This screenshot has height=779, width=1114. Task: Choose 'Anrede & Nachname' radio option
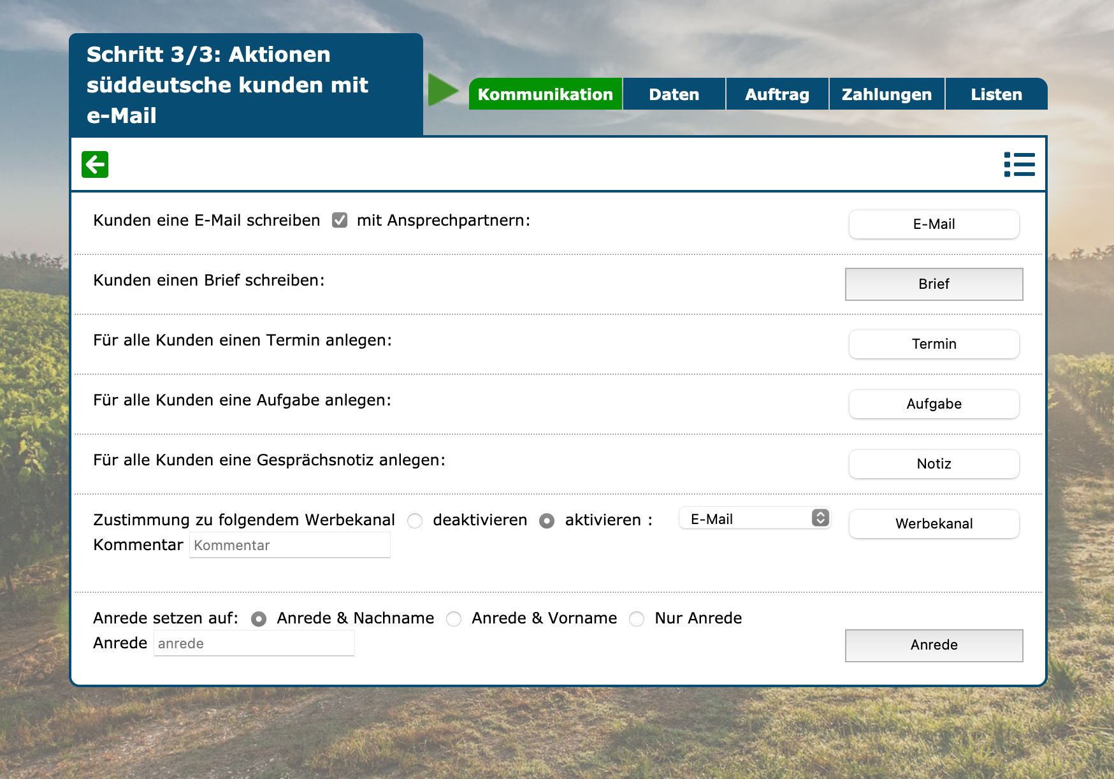pos(259,619)
